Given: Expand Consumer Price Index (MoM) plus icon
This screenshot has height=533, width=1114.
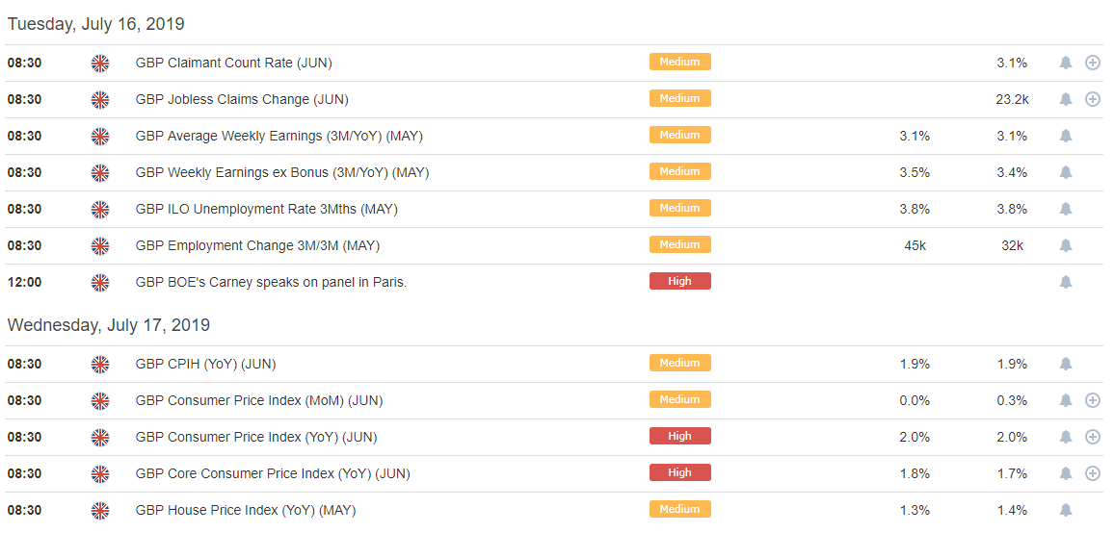Looking at the screenshot, I should (x=1093, y=400).
